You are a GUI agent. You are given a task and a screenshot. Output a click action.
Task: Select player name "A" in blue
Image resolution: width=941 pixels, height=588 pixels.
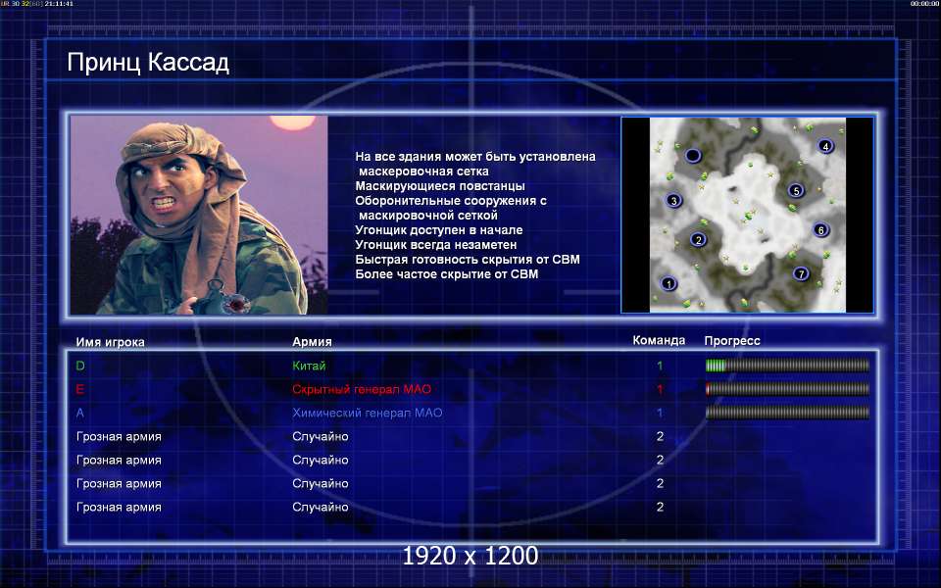tap(79, 413)
